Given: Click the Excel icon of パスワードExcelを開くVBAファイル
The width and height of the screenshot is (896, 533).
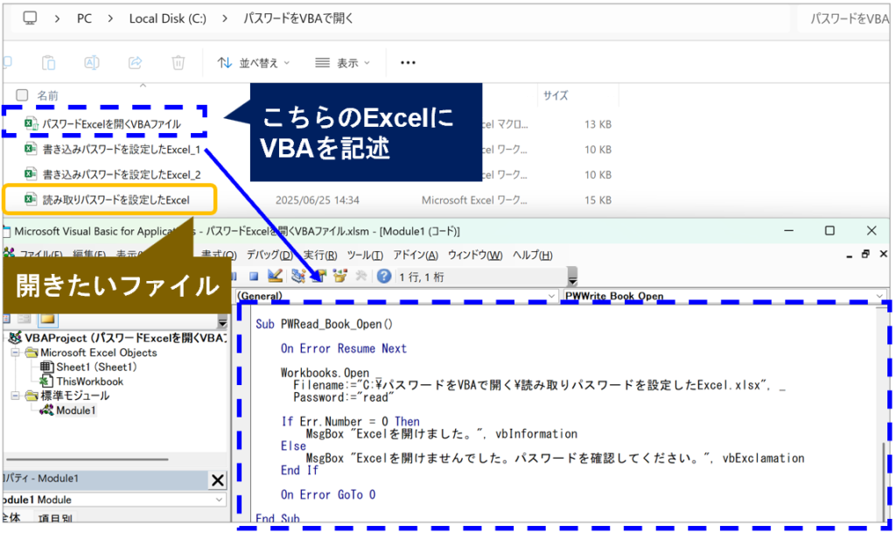Looking at the screenshot, I should (x=31, y=123).
